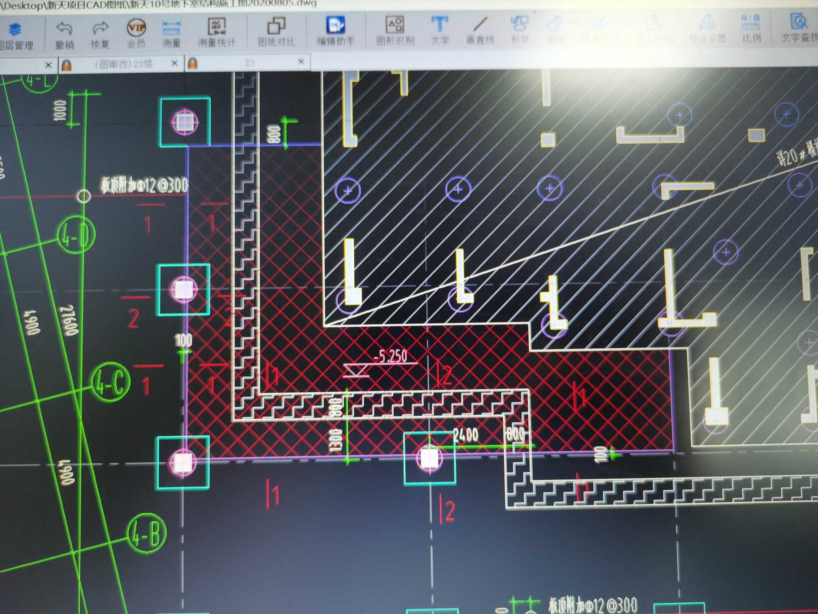Switch to the (图审改) 23结 tab
The height and width of the screenshot is (614, 818).
[124, 64]
